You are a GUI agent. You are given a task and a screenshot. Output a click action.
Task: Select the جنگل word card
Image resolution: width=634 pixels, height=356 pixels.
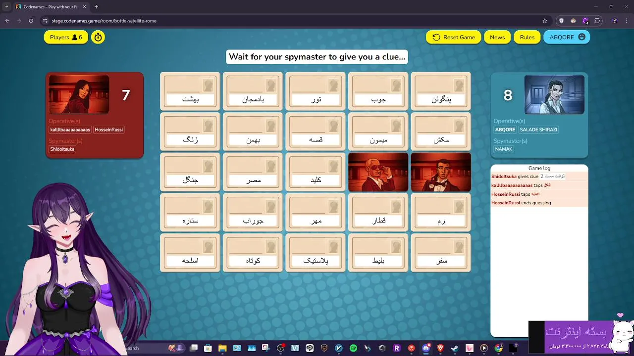190,172
